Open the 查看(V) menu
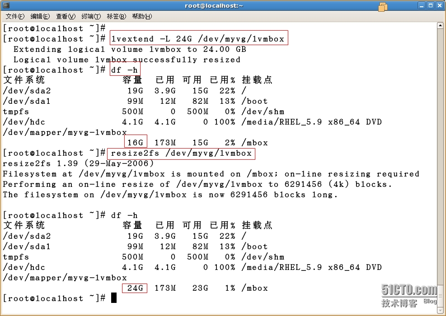The image size is (446, 316). tap(66, 17)
